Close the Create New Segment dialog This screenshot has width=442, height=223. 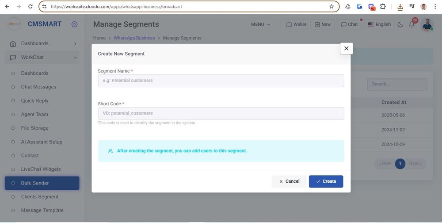[x=346, y=49]
